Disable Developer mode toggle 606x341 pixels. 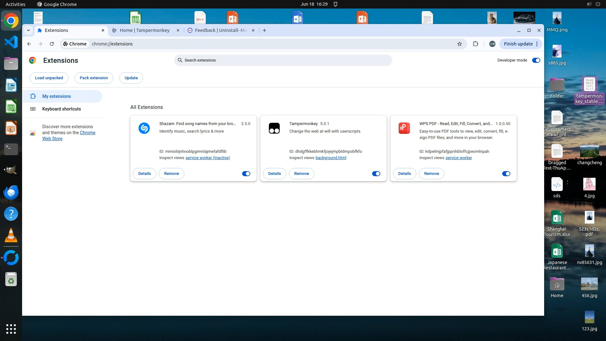pos(536,60)
